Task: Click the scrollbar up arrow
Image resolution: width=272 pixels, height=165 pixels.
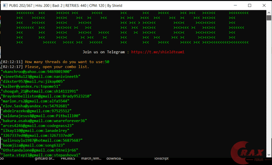Action: point(269,13)
